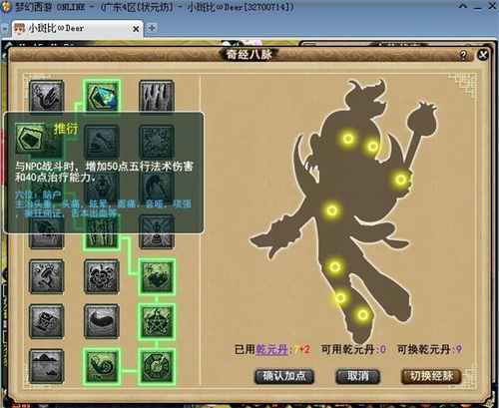Switch to the 小斑比ωDeer tab

(x=77, y=29)
